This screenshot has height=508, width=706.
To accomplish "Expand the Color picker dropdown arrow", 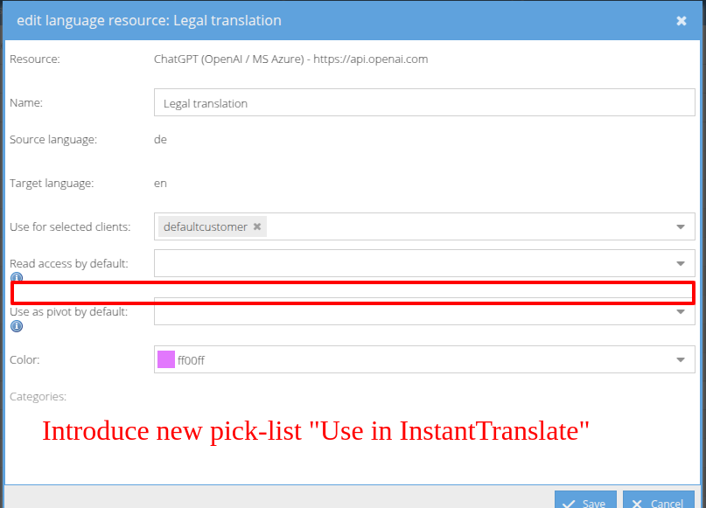I will [x=681, y=359].
